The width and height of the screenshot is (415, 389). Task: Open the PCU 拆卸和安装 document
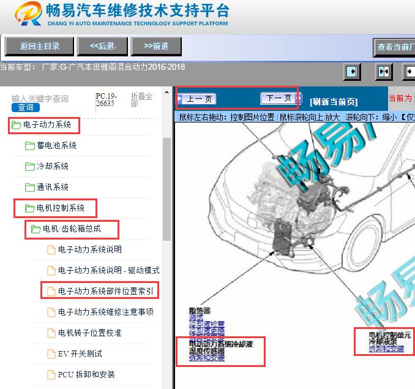(86, 374)
